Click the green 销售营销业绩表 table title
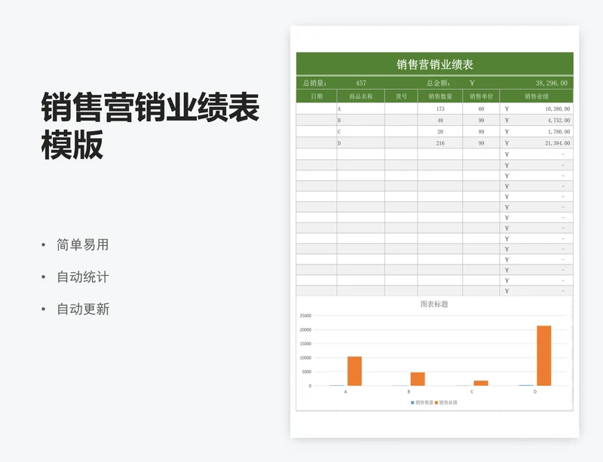Image resolution: width=603 pixels, height=462 pixels. tap(435, 64)
